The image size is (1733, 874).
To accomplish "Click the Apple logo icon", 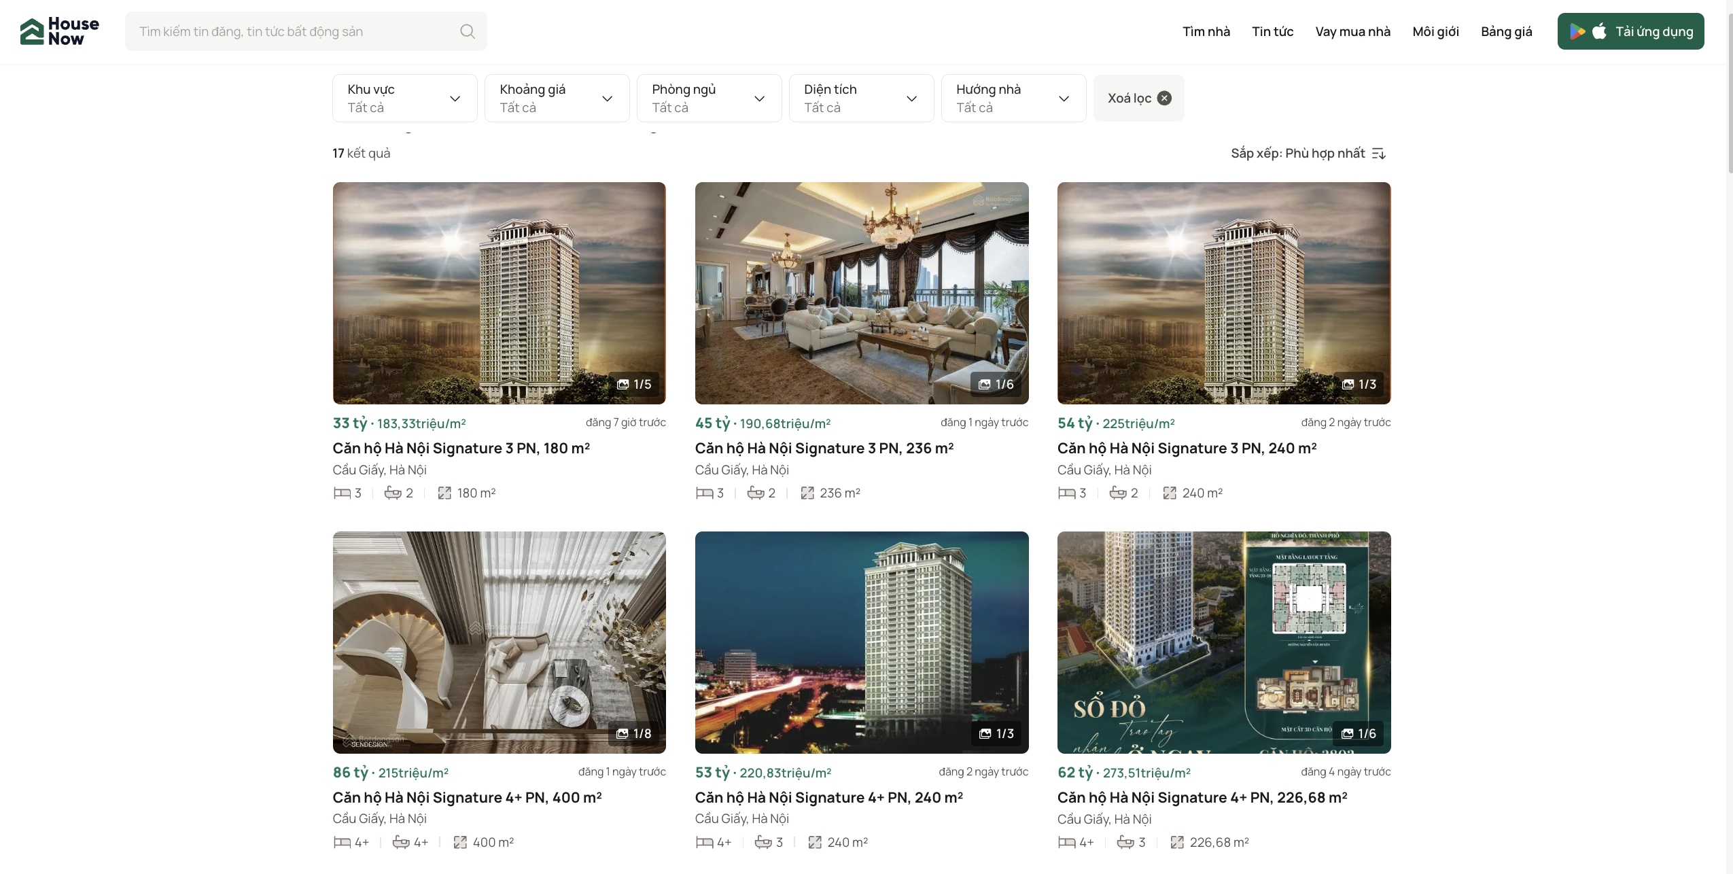I will 1600,31.
